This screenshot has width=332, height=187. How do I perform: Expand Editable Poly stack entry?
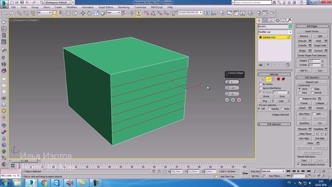tap(260, 37)
